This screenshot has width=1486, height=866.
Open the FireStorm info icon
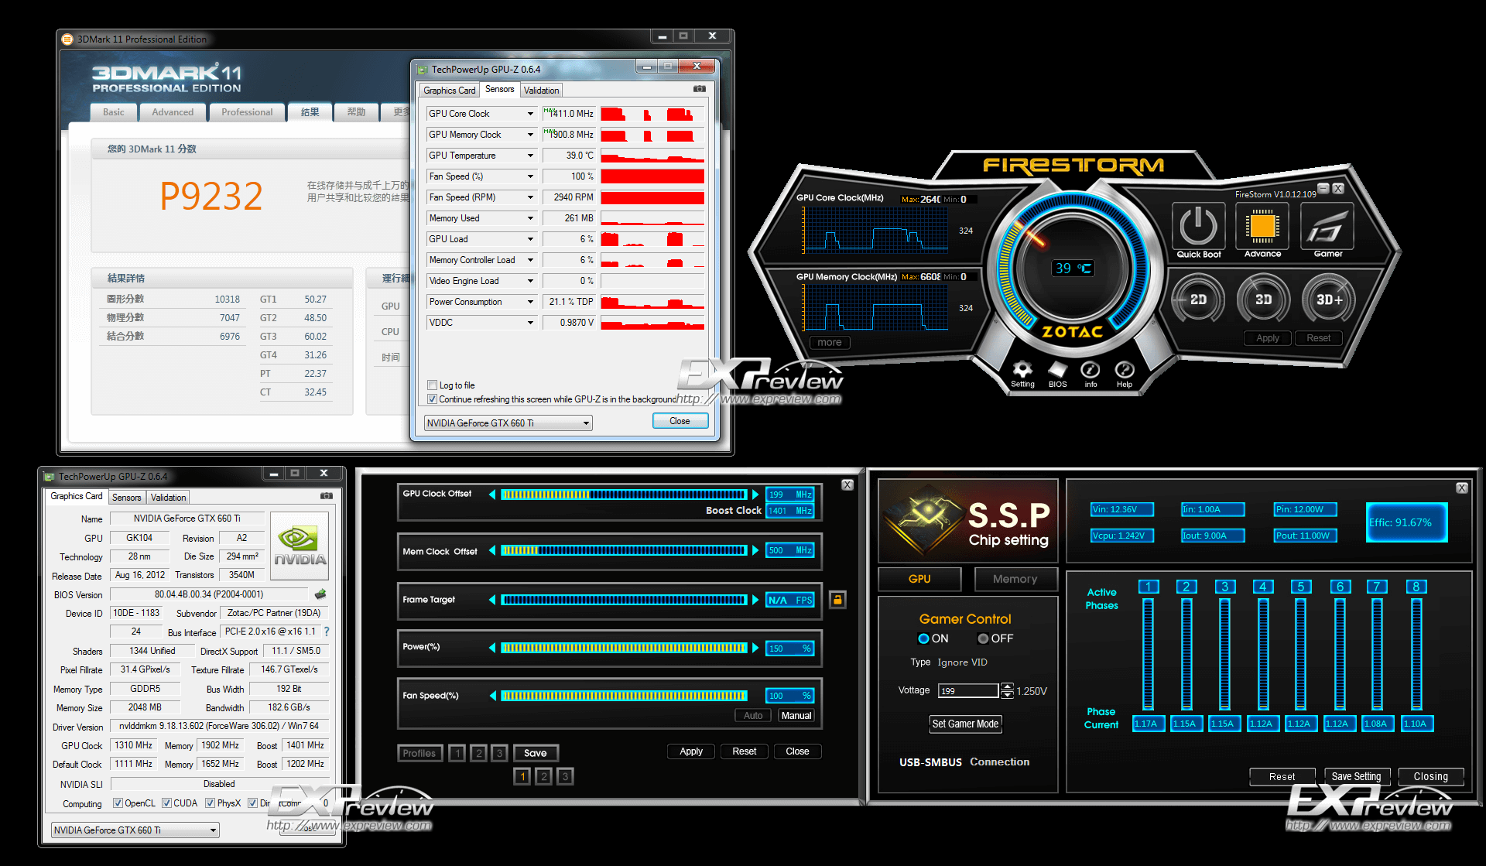pyautogui.click(x=1091, y=370)
